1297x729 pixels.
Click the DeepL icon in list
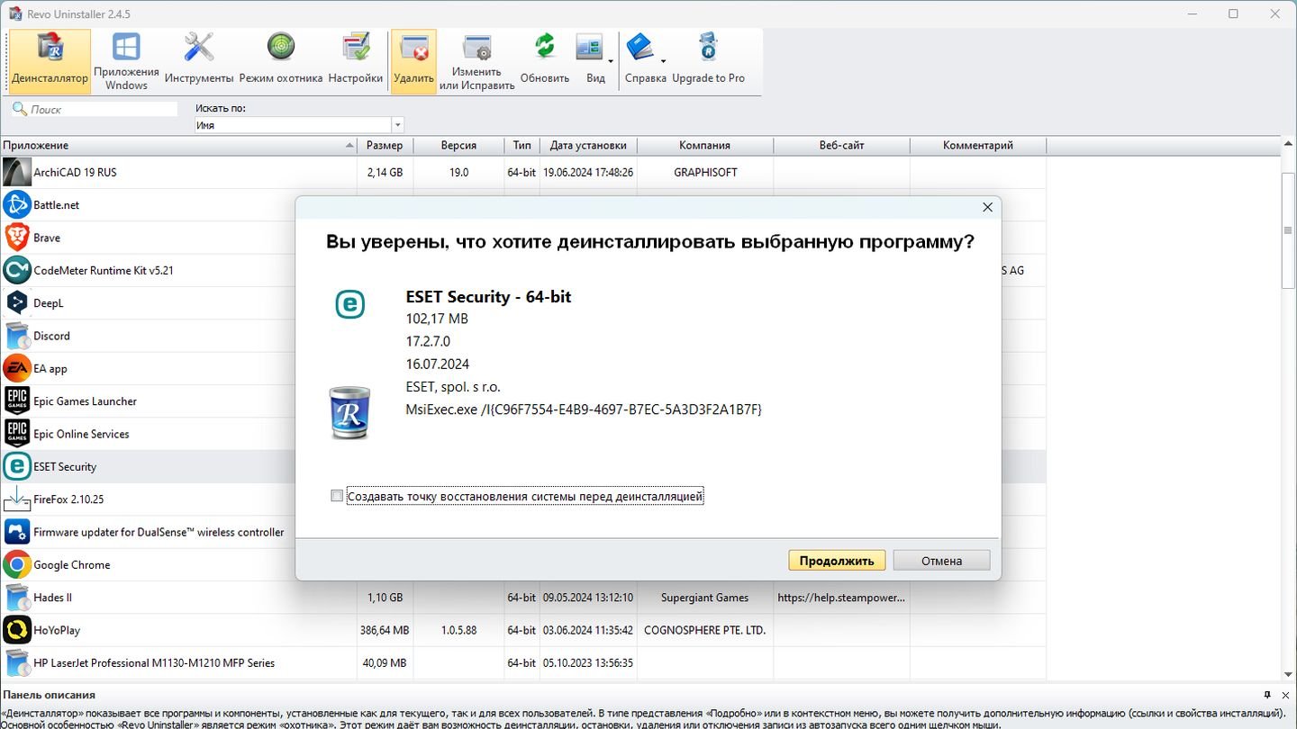(17, 303)
